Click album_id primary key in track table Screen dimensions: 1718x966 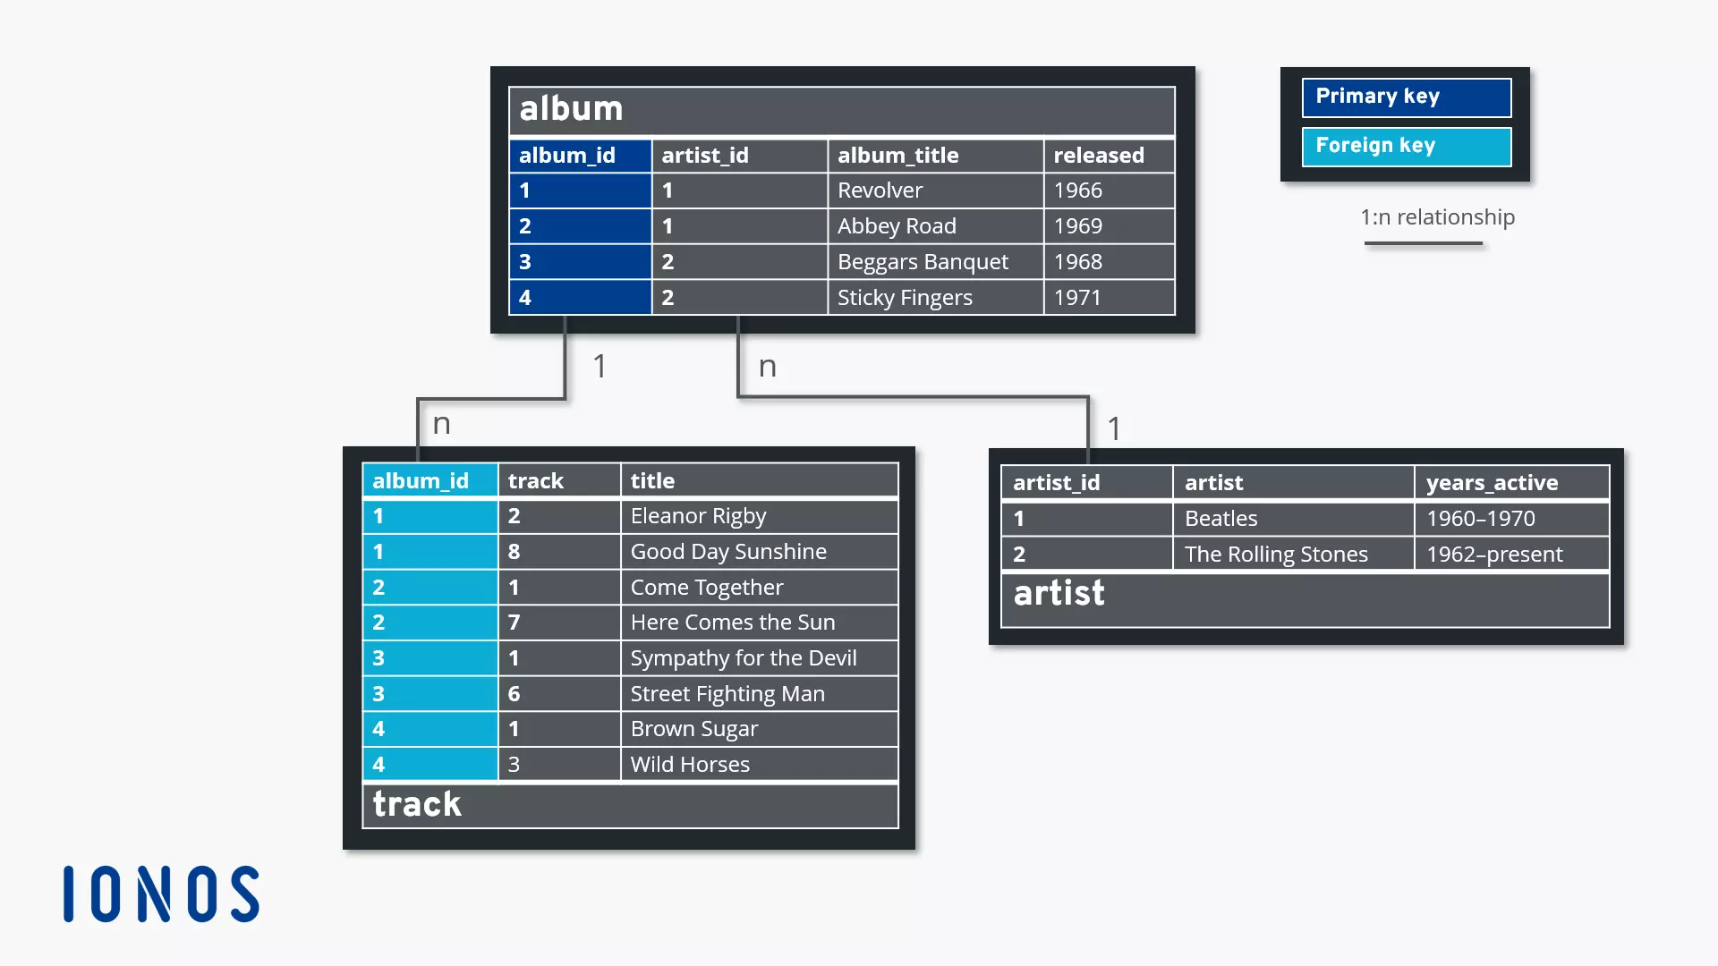421,480
